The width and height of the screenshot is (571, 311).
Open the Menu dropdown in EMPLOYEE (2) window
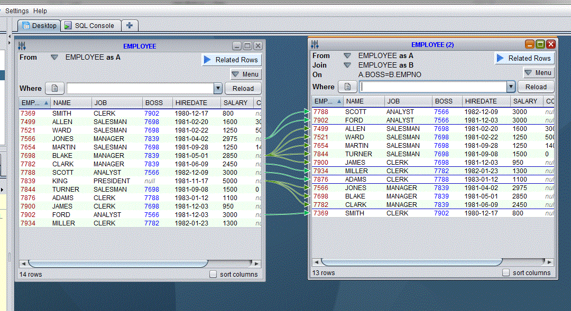539,73
